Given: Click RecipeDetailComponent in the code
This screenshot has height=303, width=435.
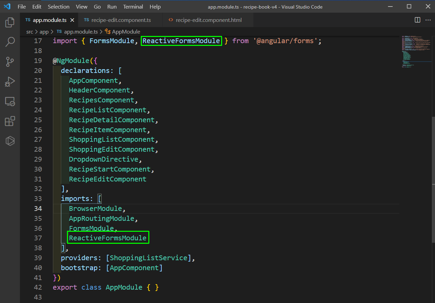Looking at the screenshot, I should tap(112, 120).
